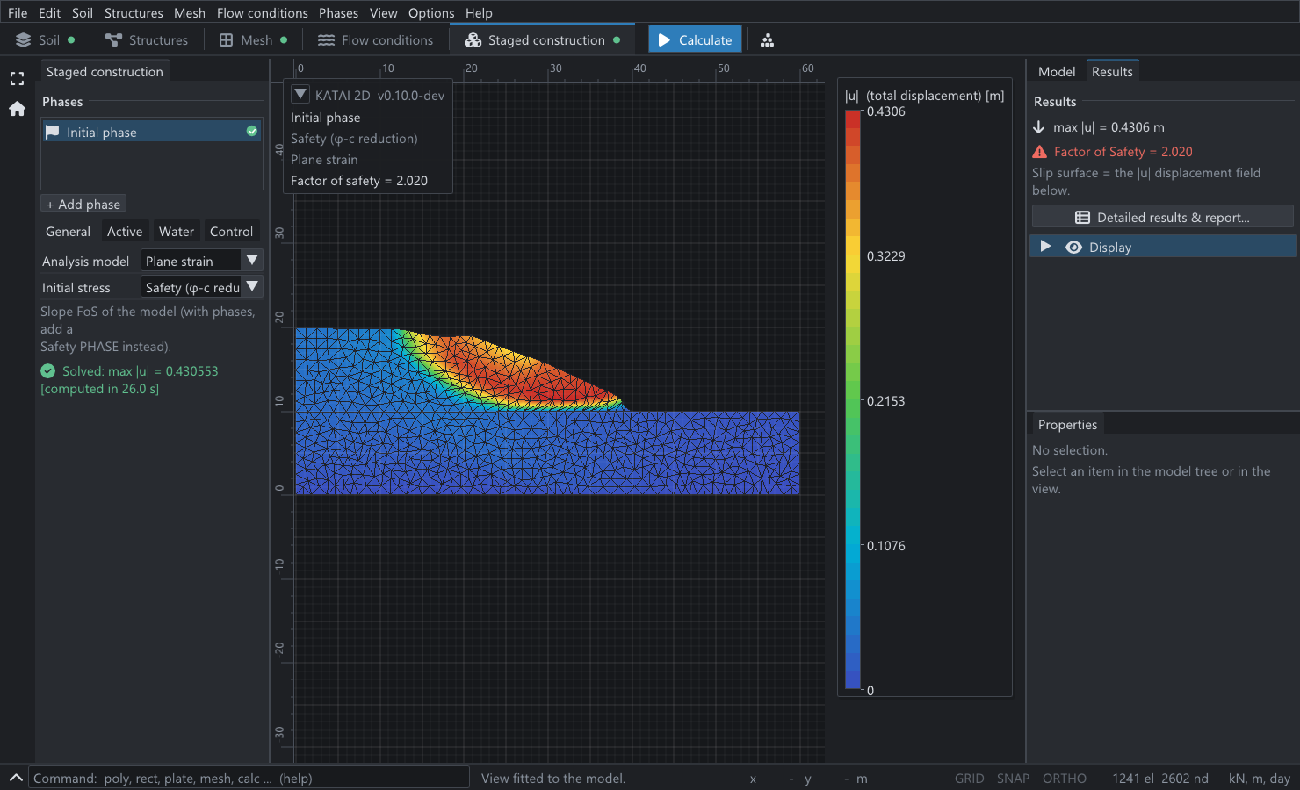Click the kN, m, day units indicator
1300x790 pixels.
pos(1260,779)
